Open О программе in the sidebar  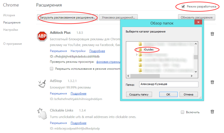[12, 44]
